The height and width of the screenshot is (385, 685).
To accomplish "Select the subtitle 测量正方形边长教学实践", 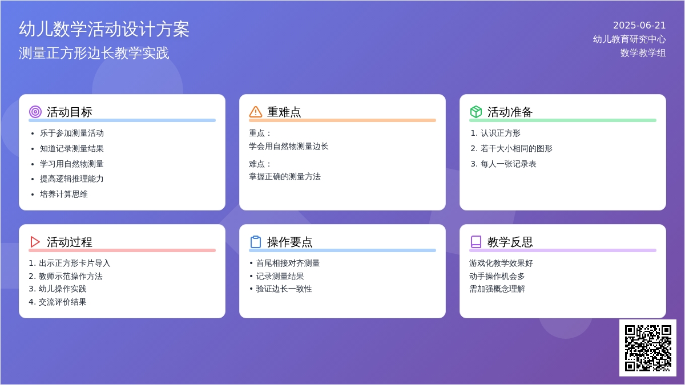I will [94, 53].
